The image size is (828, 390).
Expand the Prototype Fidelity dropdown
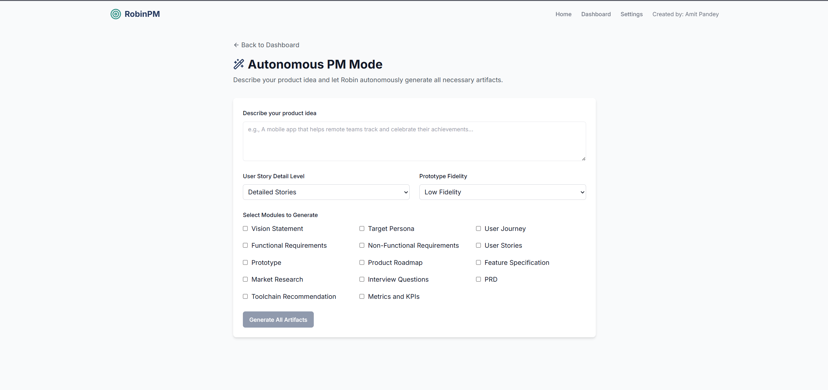coord(502,192)
